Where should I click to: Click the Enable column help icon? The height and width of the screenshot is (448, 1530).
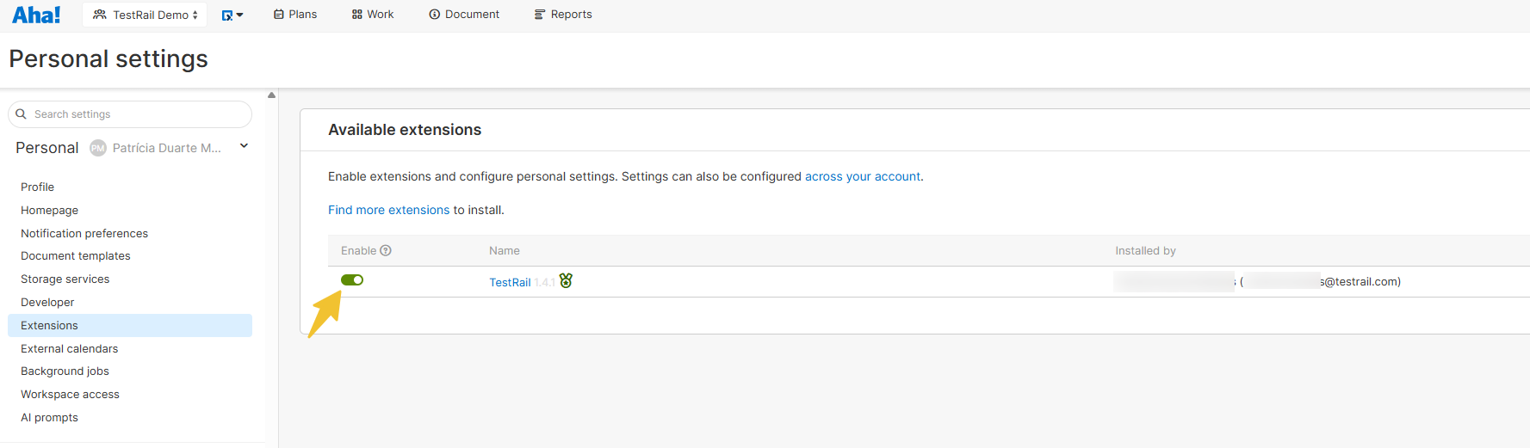(x=386, y=250)
